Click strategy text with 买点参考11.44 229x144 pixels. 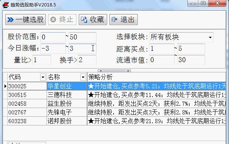pos(157,95)
